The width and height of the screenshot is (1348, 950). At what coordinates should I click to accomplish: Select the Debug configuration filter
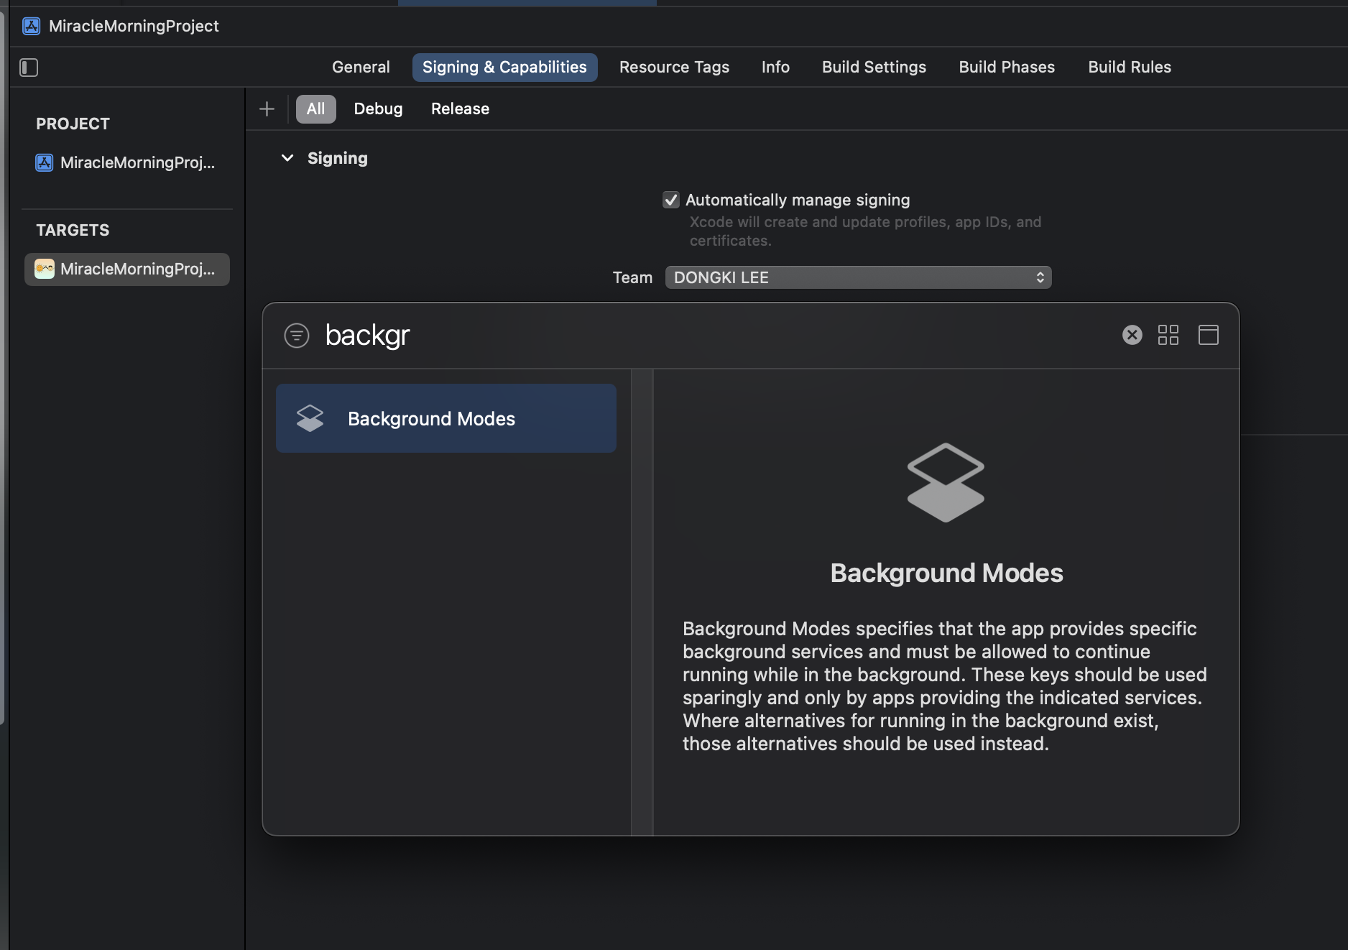coord(378,109)
